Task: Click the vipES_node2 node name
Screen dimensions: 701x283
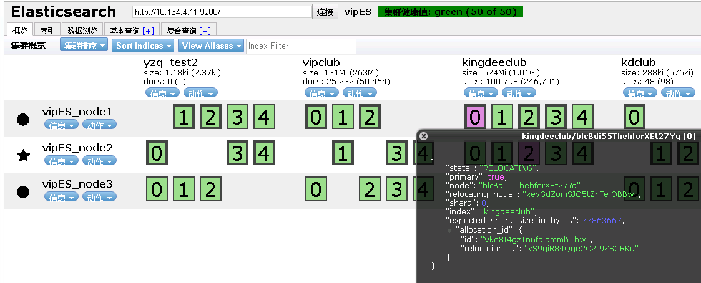Action: click(x=77, y=148)
